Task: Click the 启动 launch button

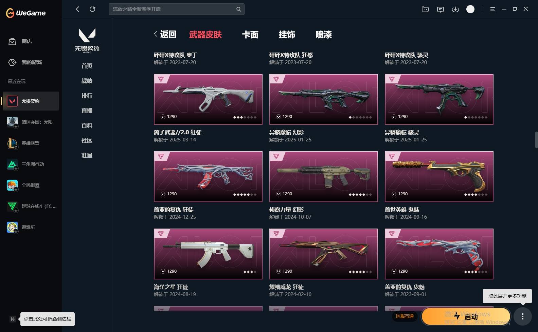Action: coord(466,316)
